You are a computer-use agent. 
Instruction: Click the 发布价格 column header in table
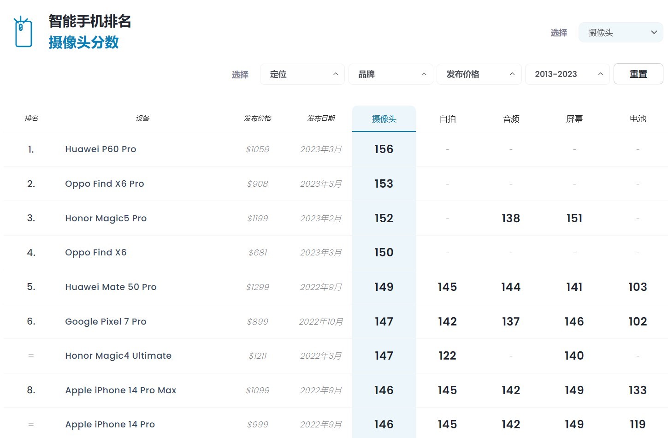point(258,118)
